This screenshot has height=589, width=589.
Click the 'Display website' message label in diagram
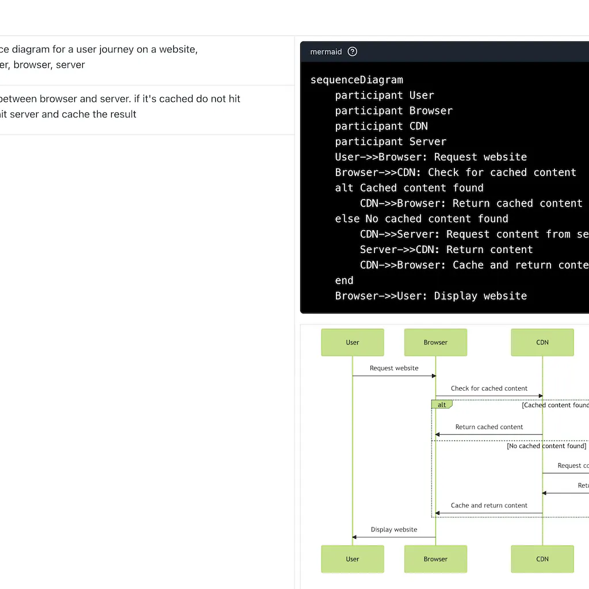pos(394,529)
